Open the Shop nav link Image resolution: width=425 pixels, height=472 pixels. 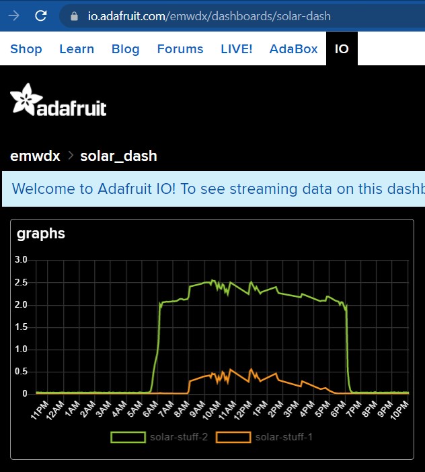[x=26, y=48]
